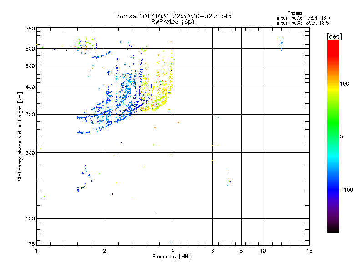Click the x-axis tick label '4'
This screenshot has width=364, height=273.
[173, 251]
